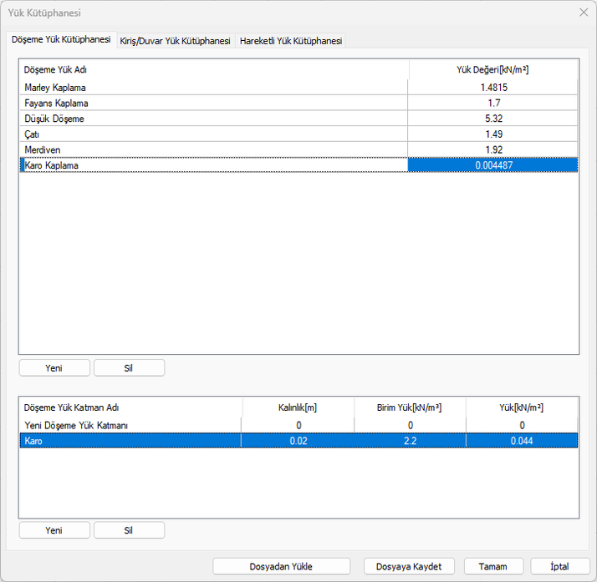Click Yeni under the layer table
This screenshot has height=582, width=597.
(54, 530)
